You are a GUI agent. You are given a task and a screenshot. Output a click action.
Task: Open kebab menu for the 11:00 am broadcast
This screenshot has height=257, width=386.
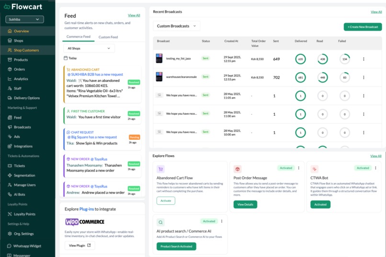tap(363, 114)
